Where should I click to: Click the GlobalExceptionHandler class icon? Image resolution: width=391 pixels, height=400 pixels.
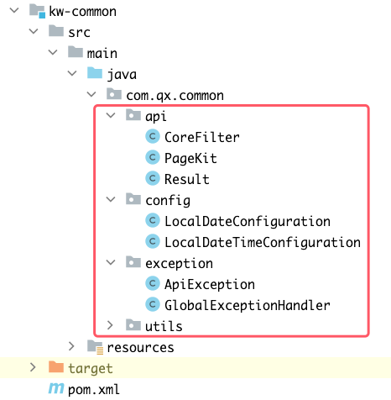pyautogui.click(x=153, y=304)
